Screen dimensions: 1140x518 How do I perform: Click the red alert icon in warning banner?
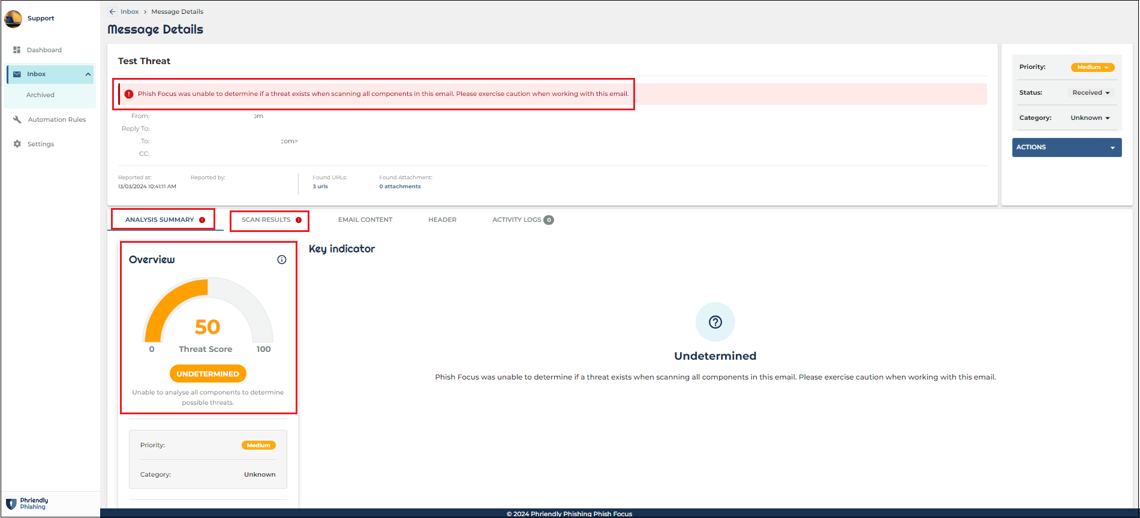128,94
